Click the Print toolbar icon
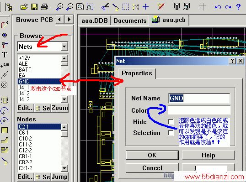The width and height of the screenshot is (246, 182). 44,7
